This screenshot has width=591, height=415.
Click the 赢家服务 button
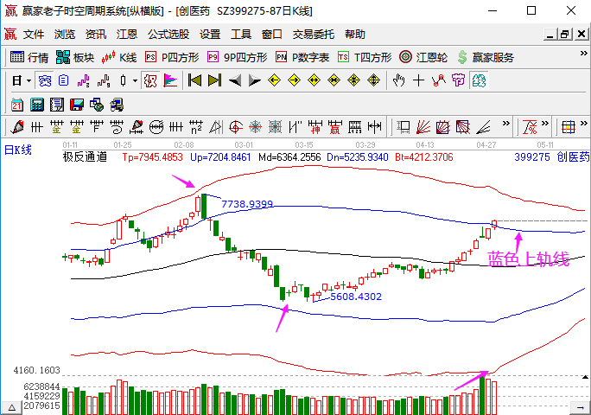(x=485, y=57)
